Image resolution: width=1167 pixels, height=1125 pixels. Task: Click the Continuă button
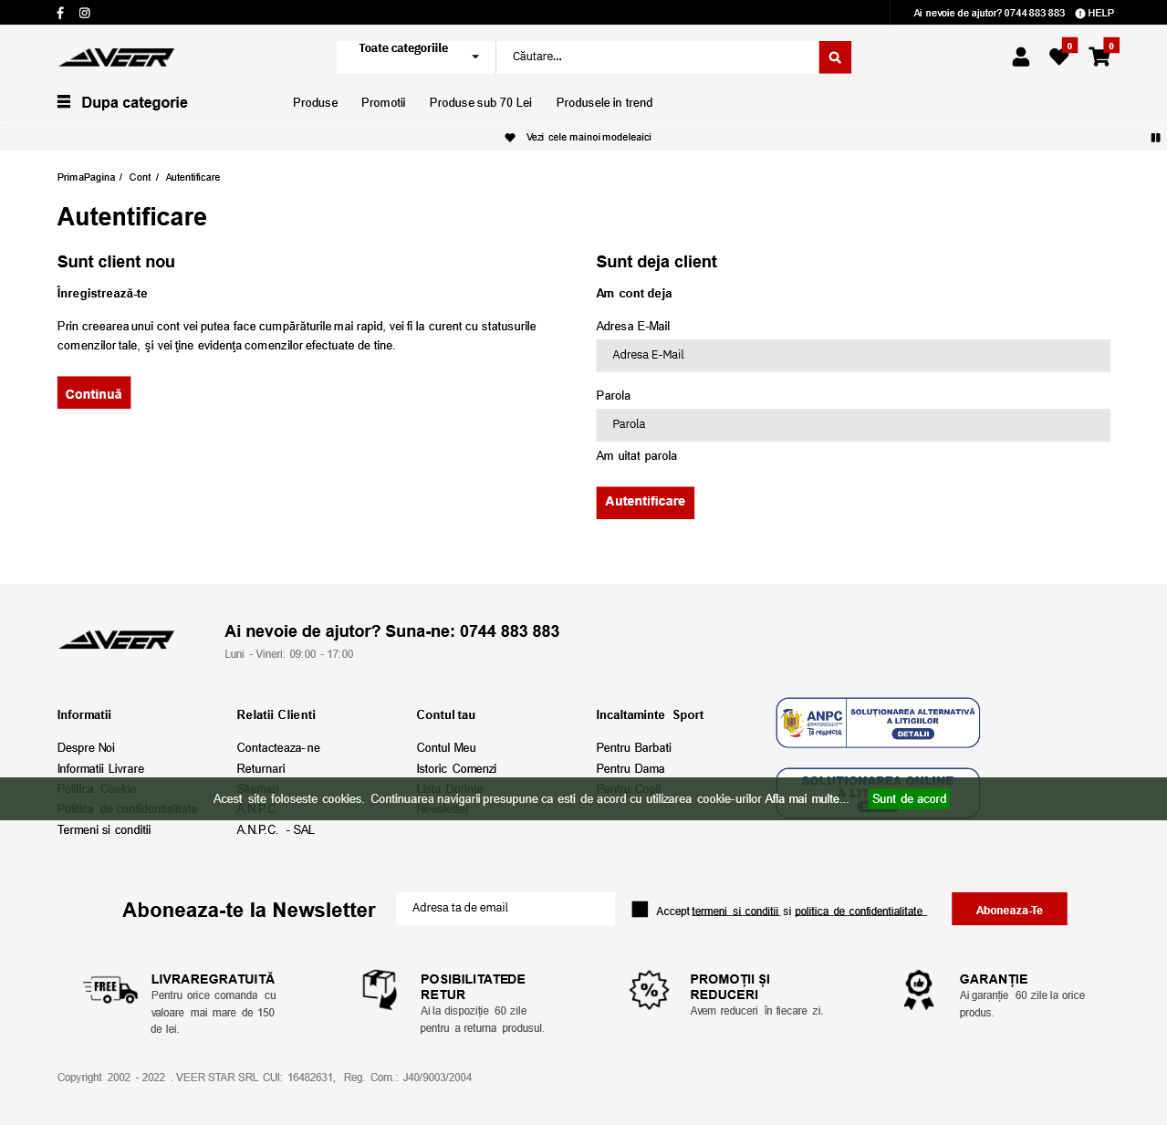(94, 392)
